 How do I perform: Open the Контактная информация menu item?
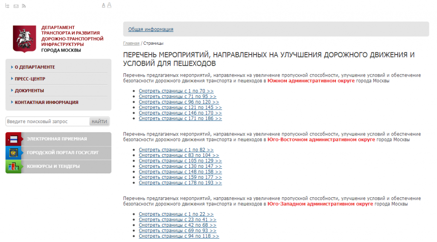click(x=47, y=102)
